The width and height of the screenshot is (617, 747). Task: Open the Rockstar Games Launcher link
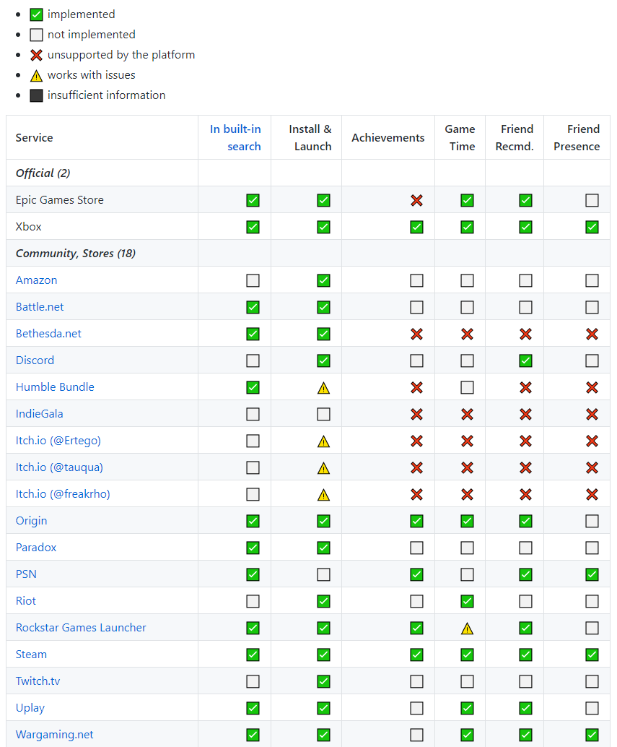[81, 628]
